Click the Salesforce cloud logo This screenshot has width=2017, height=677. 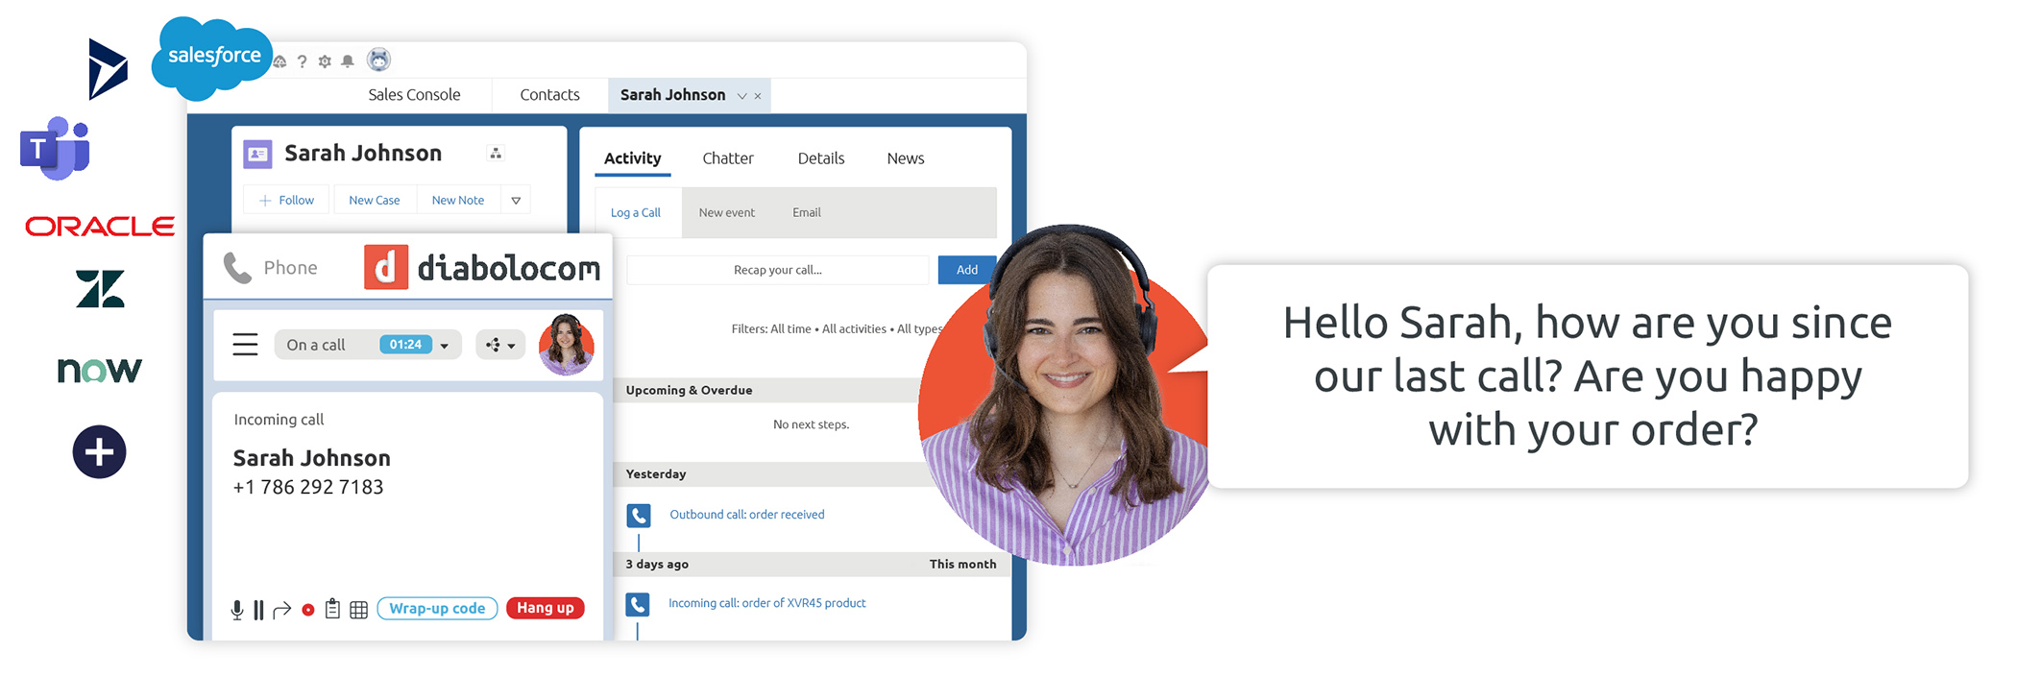[x=213, y=57]
